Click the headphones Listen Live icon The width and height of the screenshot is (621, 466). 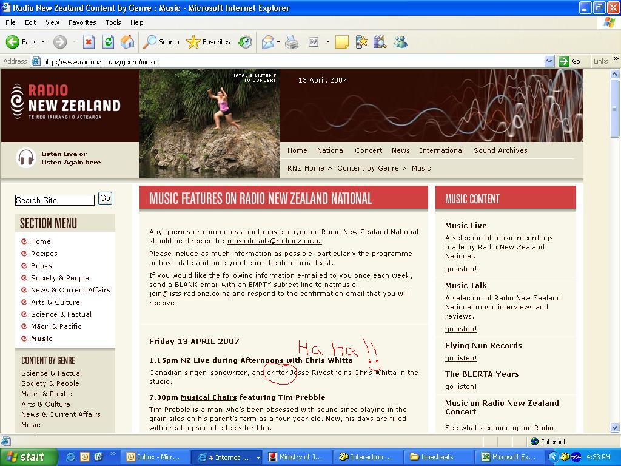click(x=25, y=158)
